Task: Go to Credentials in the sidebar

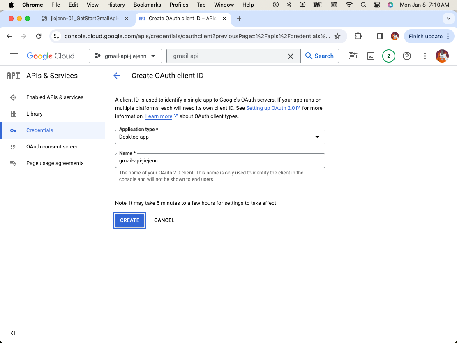Action: (53, 130)
